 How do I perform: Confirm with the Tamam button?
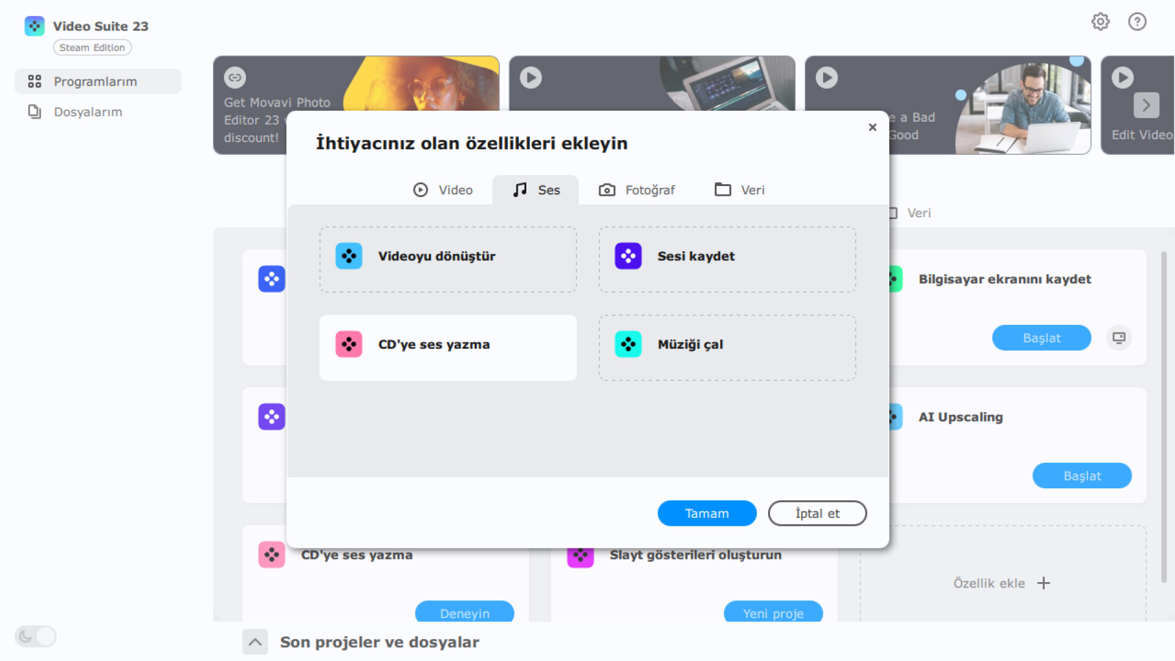706,513
